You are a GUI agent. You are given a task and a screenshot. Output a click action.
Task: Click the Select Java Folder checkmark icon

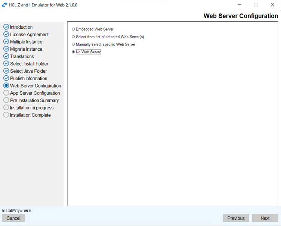[6, 71]
